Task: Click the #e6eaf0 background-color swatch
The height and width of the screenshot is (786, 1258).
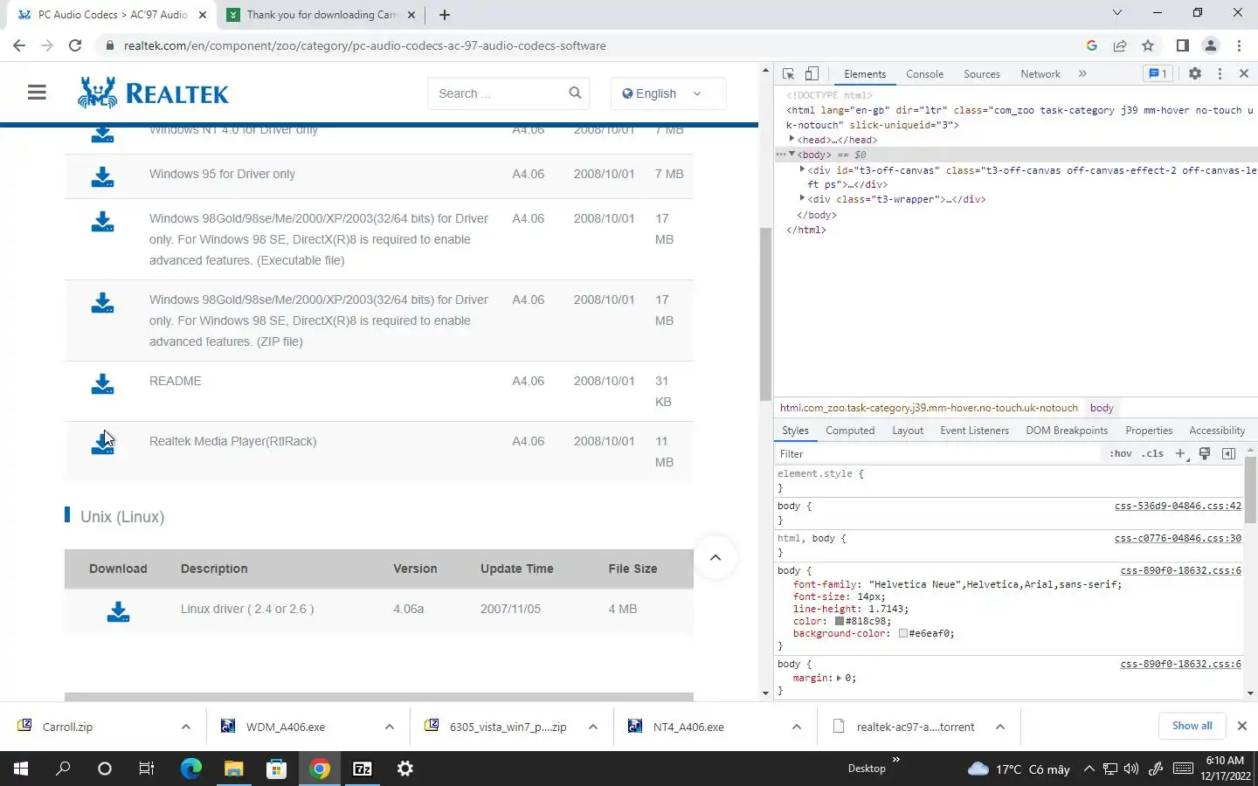Action: [903, 634]
